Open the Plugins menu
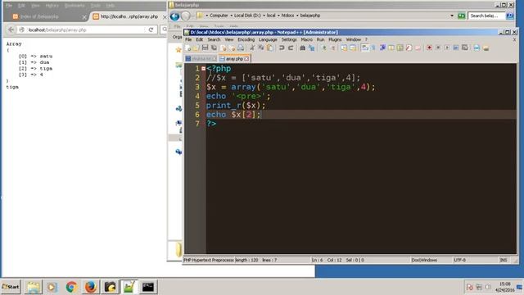Screen dimensions: 524x295 point(335,39)
